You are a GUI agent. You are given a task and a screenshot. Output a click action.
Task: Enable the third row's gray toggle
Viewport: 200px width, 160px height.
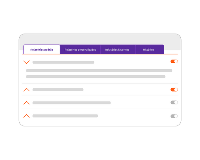point(174,102)
